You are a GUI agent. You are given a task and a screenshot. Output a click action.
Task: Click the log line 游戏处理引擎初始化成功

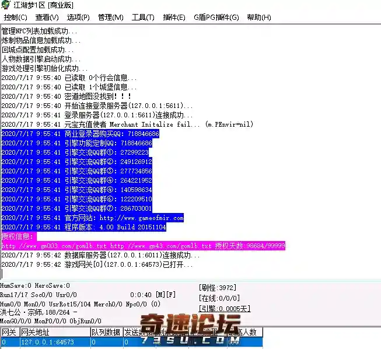44,68
